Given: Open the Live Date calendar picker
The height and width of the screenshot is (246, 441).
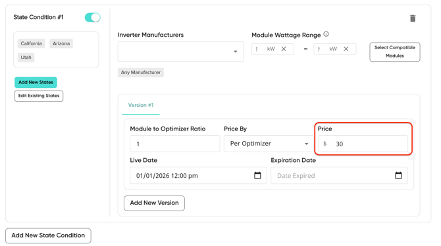Looking at the screenshot, I should 257,175.
